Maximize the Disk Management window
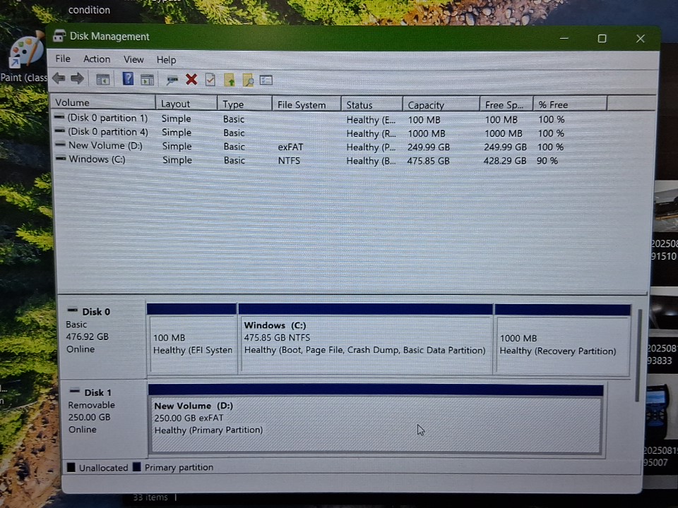The height and width of the screenshot is (508, 678). (602, 38)
